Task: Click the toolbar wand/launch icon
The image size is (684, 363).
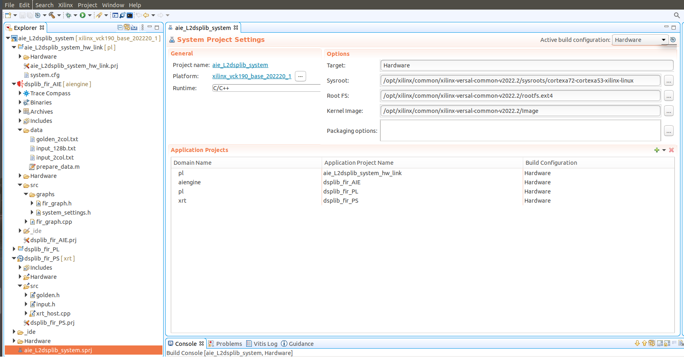Action: 99,15
